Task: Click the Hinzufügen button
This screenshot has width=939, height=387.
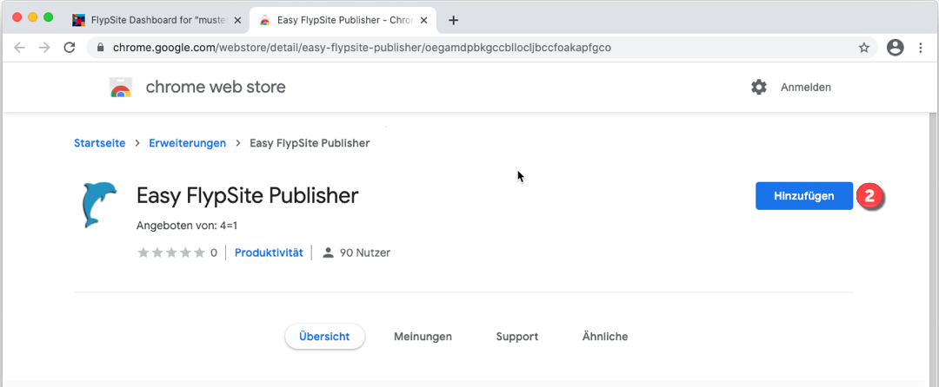Action: [804, 196]
